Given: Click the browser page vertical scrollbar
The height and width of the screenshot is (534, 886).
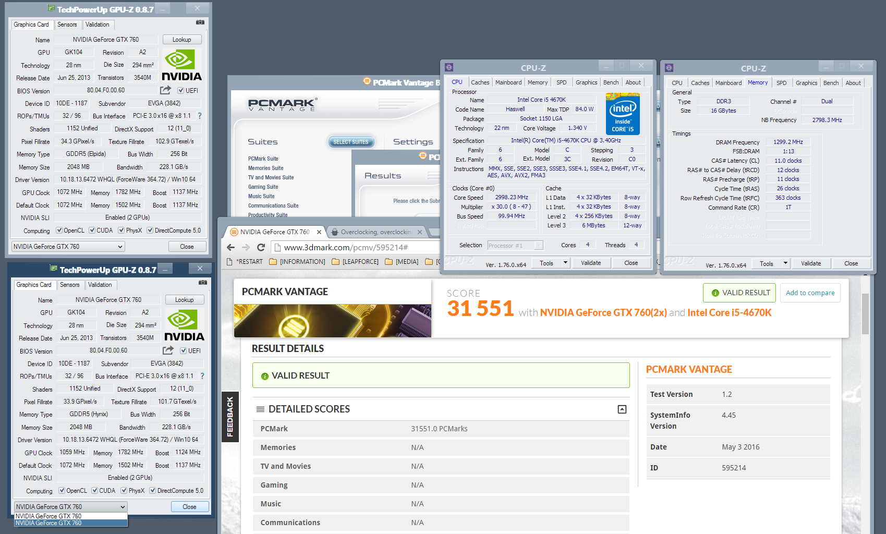Looking at the screenshot, I should pyautogui.click(x=865, y=313).
